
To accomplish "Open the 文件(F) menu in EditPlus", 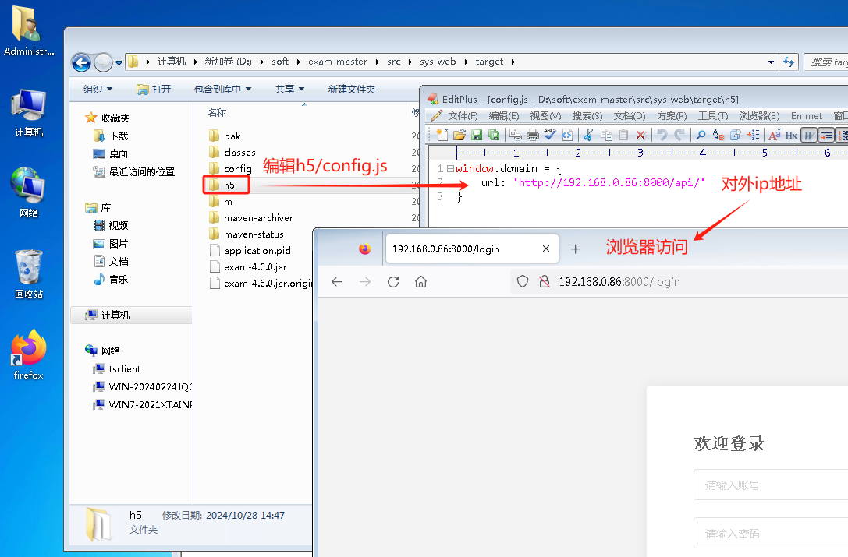I will coord(462,116).
